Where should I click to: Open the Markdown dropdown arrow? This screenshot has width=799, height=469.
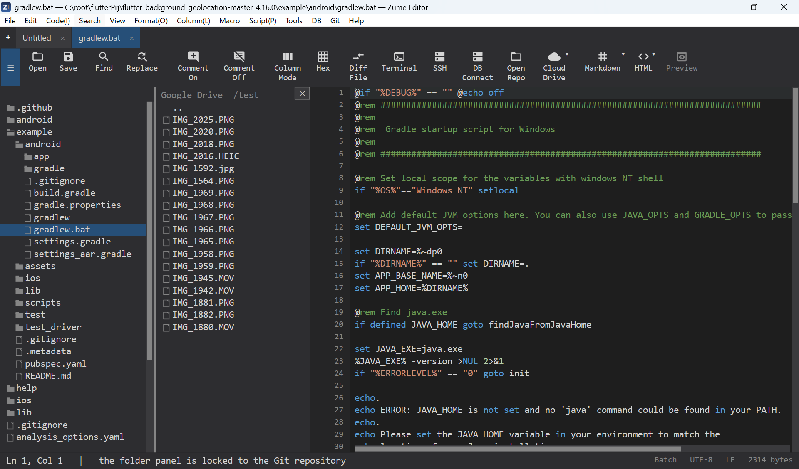point(623,54)
